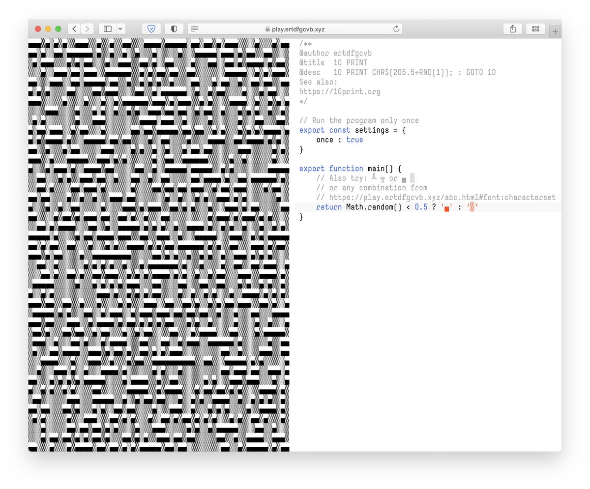Click the 0.5 threshold number in code

421,207
